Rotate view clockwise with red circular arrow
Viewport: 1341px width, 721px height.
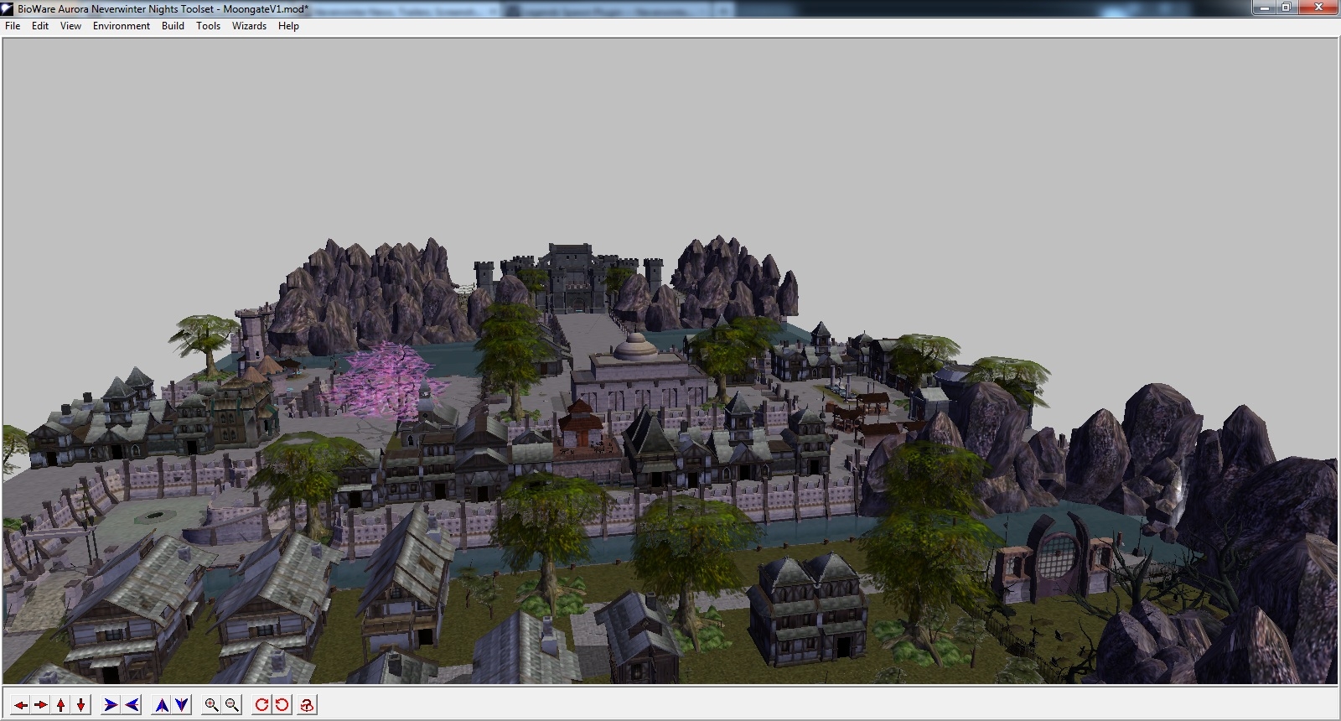(261, 705)
